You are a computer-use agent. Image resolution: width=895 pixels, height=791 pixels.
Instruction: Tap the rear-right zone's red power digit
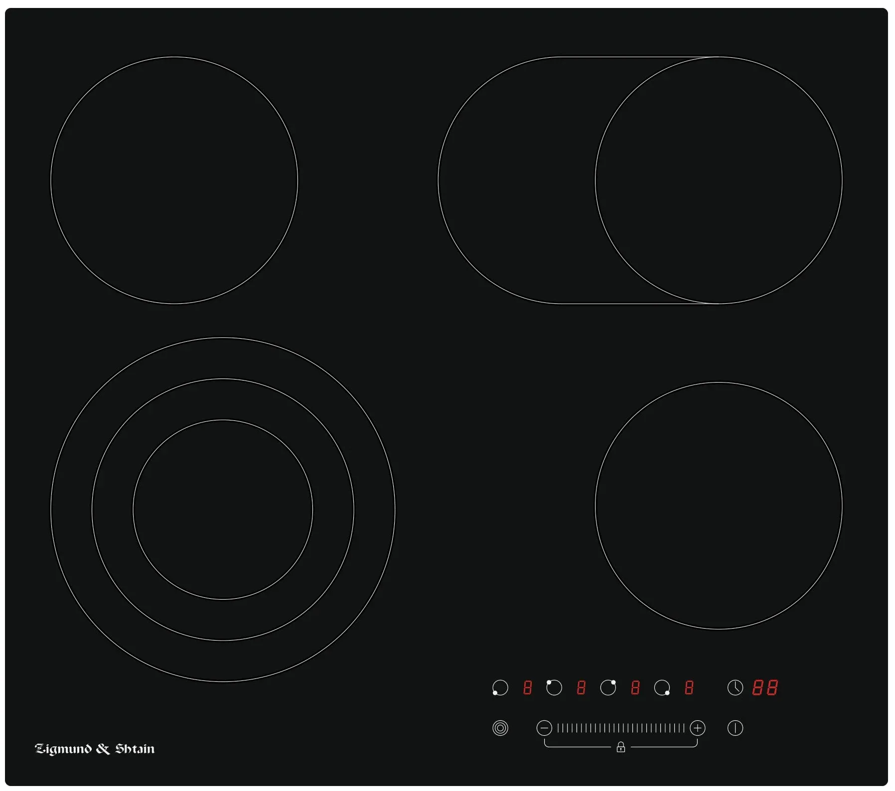(x=635, y=688)
